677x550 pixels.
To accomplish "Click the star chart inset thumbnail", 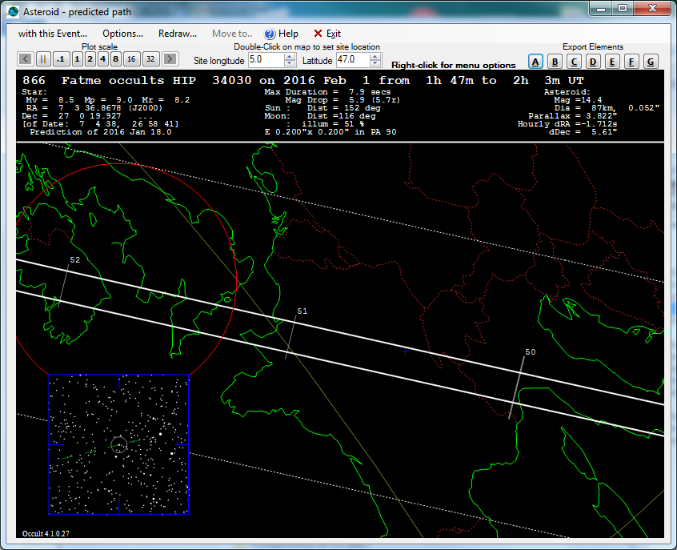I will pos(118,444).
